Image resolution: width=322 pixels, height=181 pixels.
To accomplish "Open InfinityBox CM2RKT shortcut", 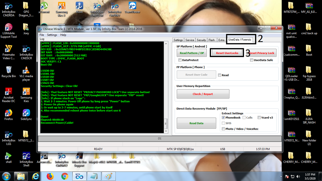I will coord(115,8).
